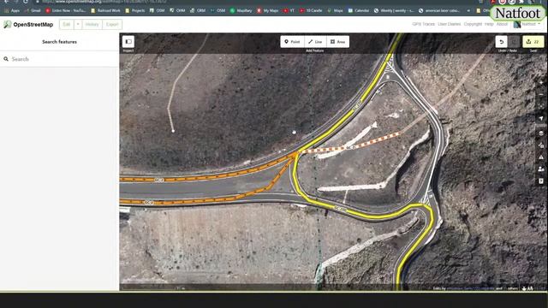
Task: Open the Help link in header
Action: pyautogui.click(x=489, y=24)
